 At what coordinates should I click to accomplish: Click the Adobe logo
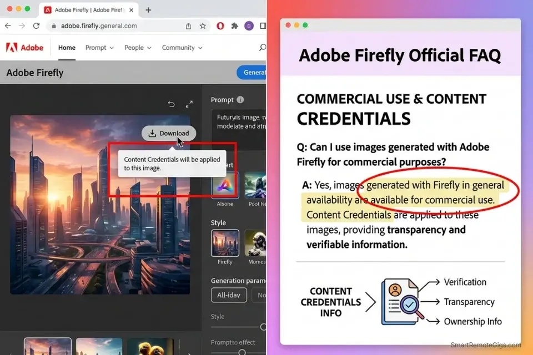[25, 48]
